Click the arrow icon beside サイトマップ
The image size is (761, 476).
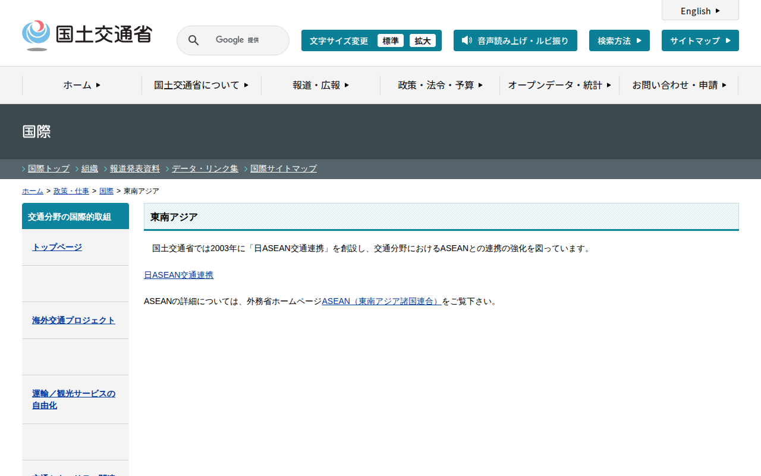[728, 40]
